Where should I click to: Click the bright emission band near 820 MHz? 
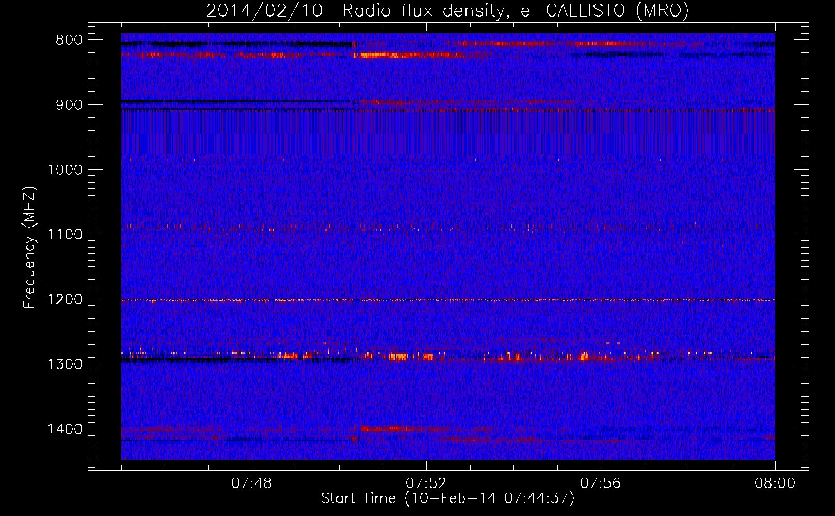(x=408, y=55)
